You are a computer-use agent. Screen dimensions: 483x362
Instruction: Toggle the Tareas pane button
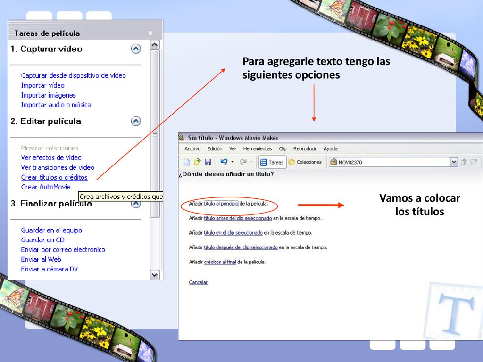[272, 162]
